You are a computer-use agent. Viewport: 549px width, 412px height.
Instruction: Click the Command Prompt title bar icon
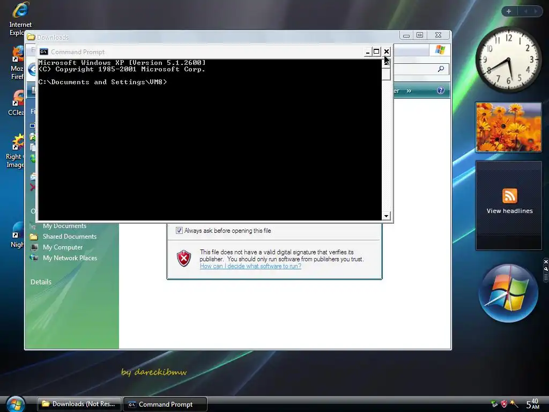(x=44, y=52)
